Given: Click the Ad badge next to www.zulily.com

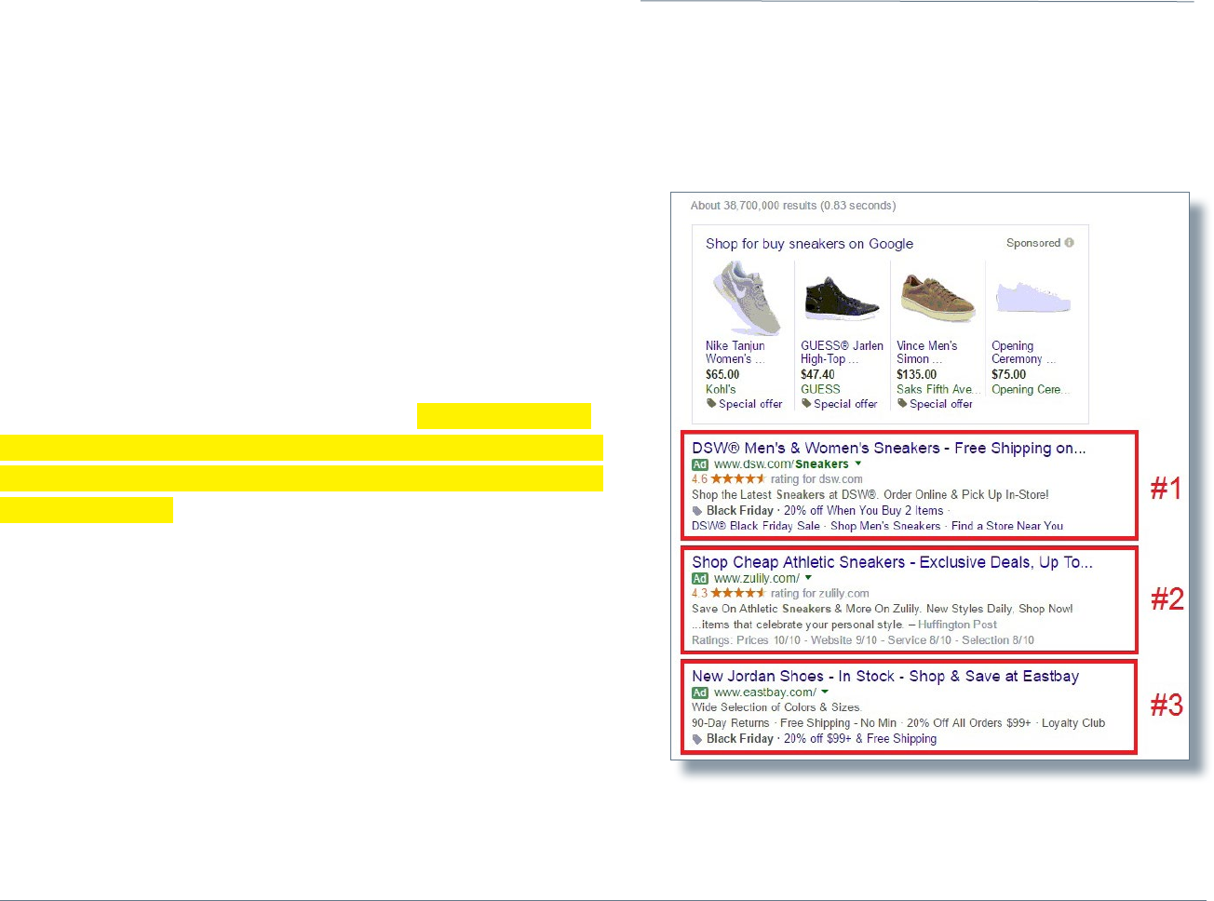Looking at the screenshot, I should coord(700,579).
